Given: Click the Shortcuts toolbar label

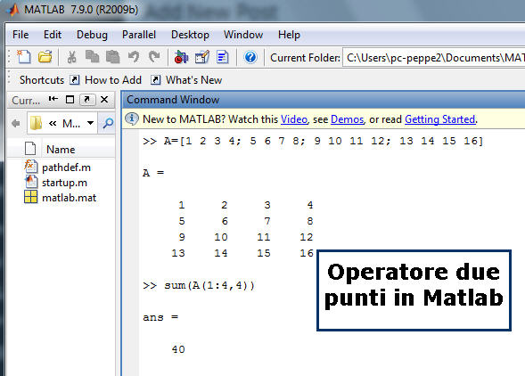Looking at the screenshot, I should (42, 80).
